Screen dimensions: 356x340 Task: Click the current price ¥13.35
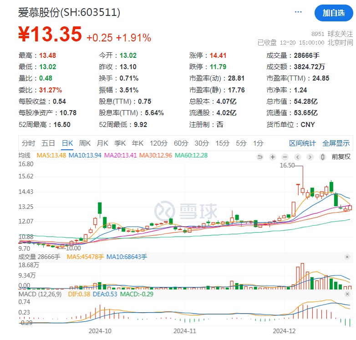tap(50, 34)
